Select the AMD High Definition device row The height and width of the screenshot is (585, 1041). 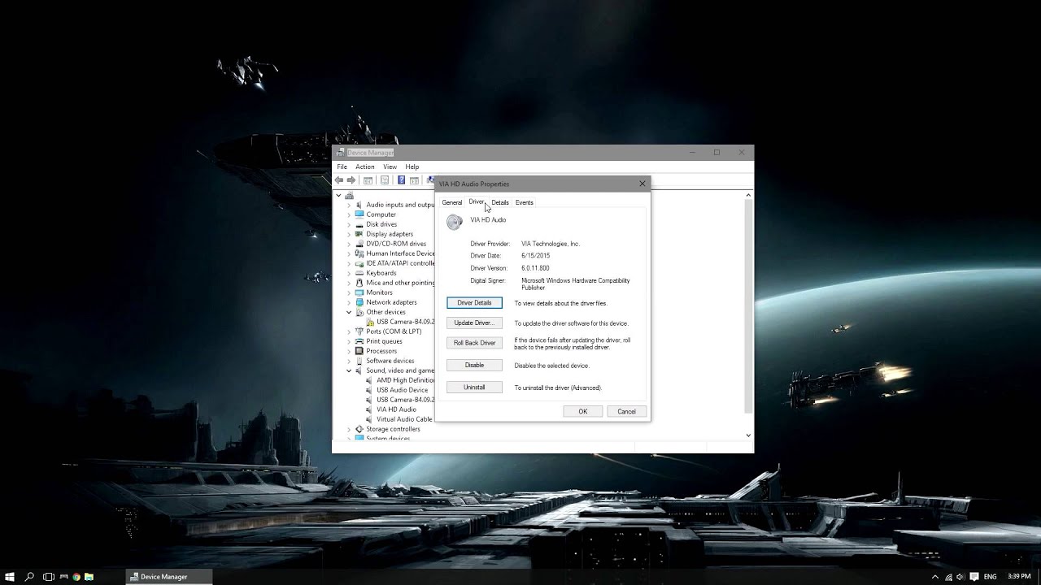(x=400, y=380)
